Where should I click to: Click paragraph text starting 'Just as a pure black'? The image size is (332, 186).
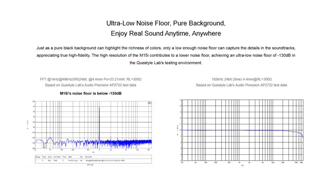(166, 48)
